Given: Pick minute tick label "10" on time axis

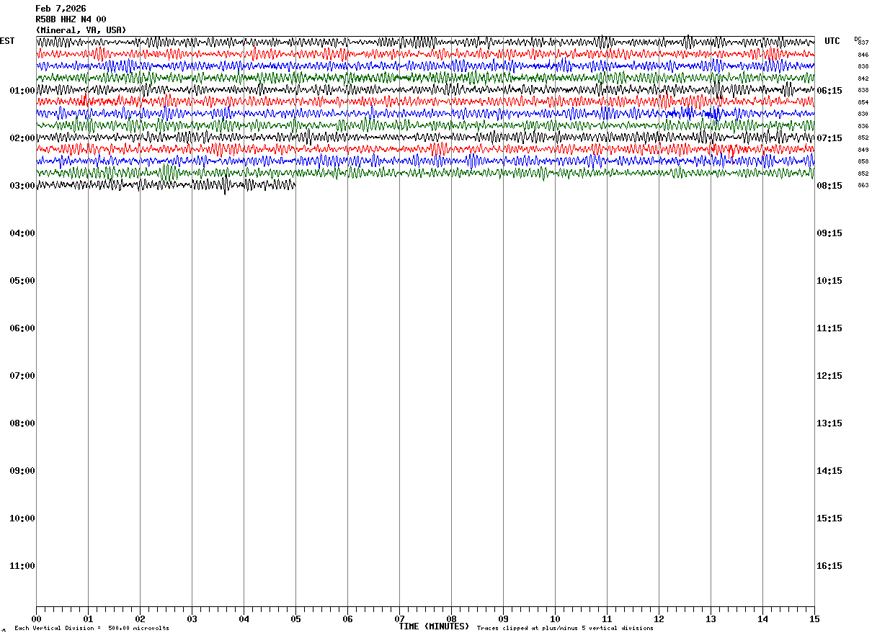Looking at the screenshot, I should point(555,619).
